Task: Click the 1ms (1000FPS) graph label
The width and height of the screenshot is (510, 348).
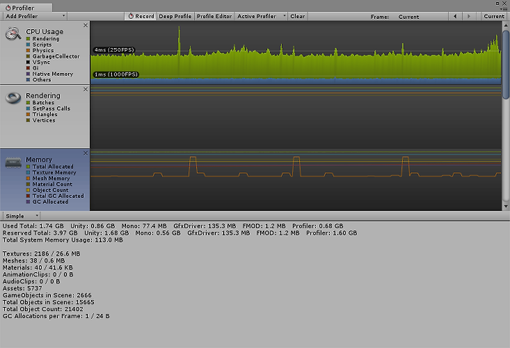Action: 115,74
